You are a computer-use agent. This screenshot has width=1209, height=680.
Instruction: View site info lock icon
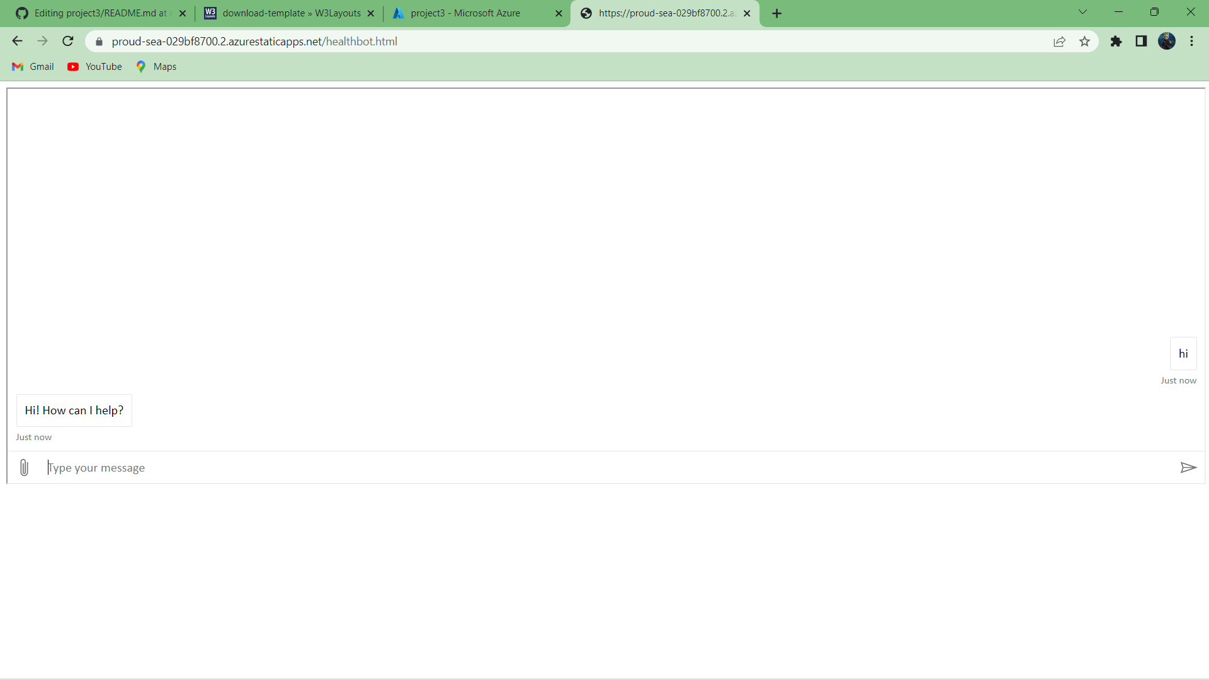(x=99, y=42)
